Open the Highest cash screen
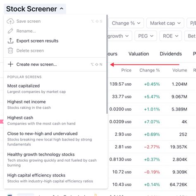 pos(55,120)
